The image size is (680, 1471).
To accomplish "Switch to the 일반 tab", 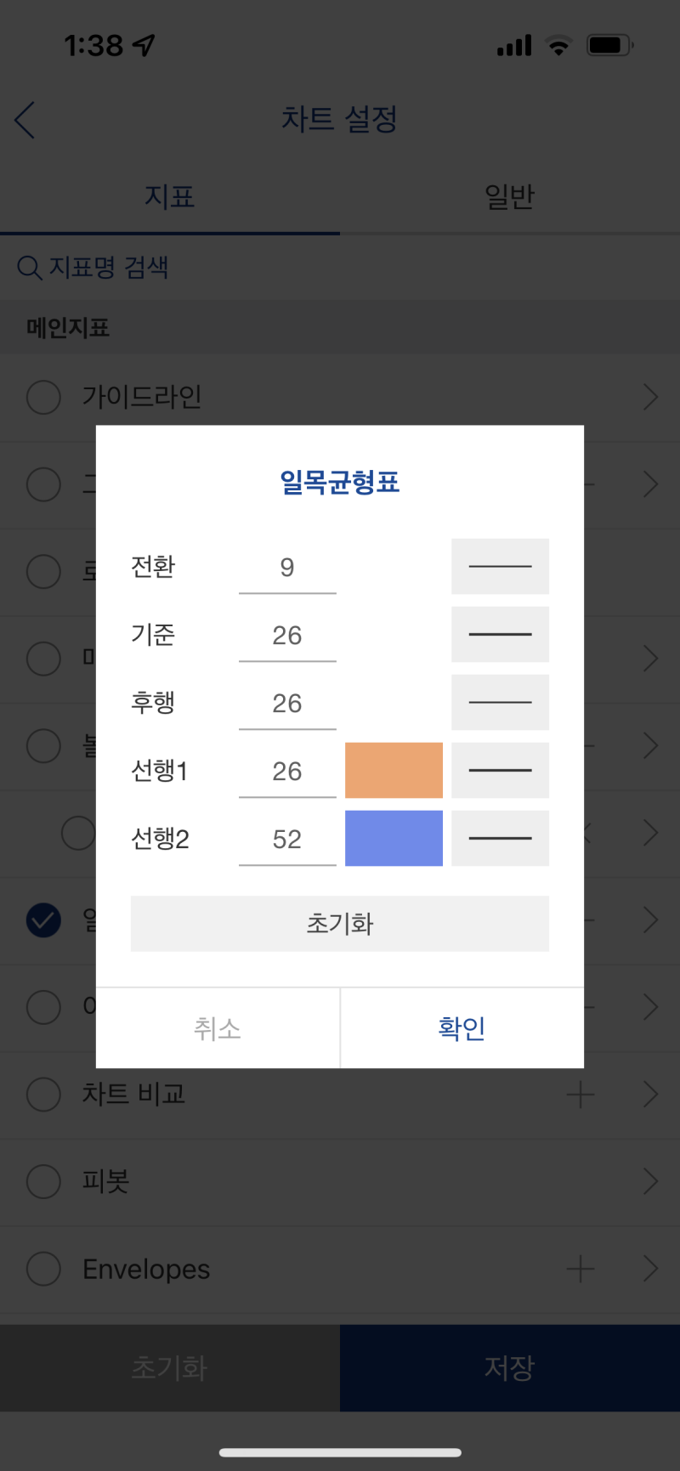I will 509,196.
